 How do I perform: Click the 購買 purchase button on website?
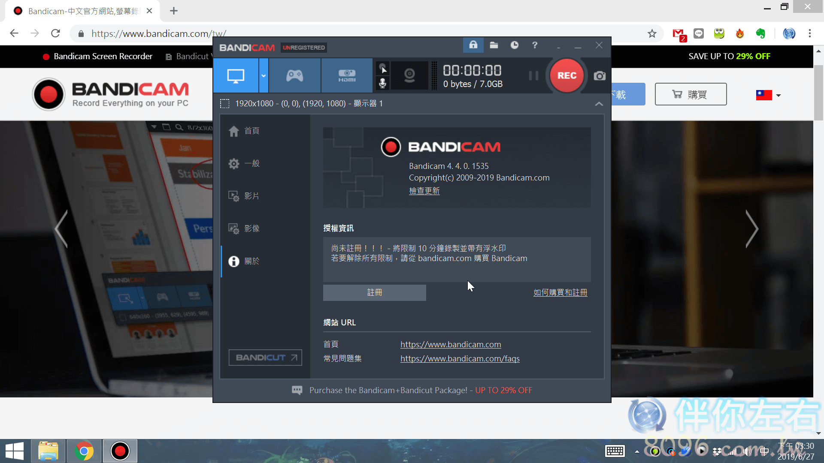pyautogui.click(x=691, y=94)
